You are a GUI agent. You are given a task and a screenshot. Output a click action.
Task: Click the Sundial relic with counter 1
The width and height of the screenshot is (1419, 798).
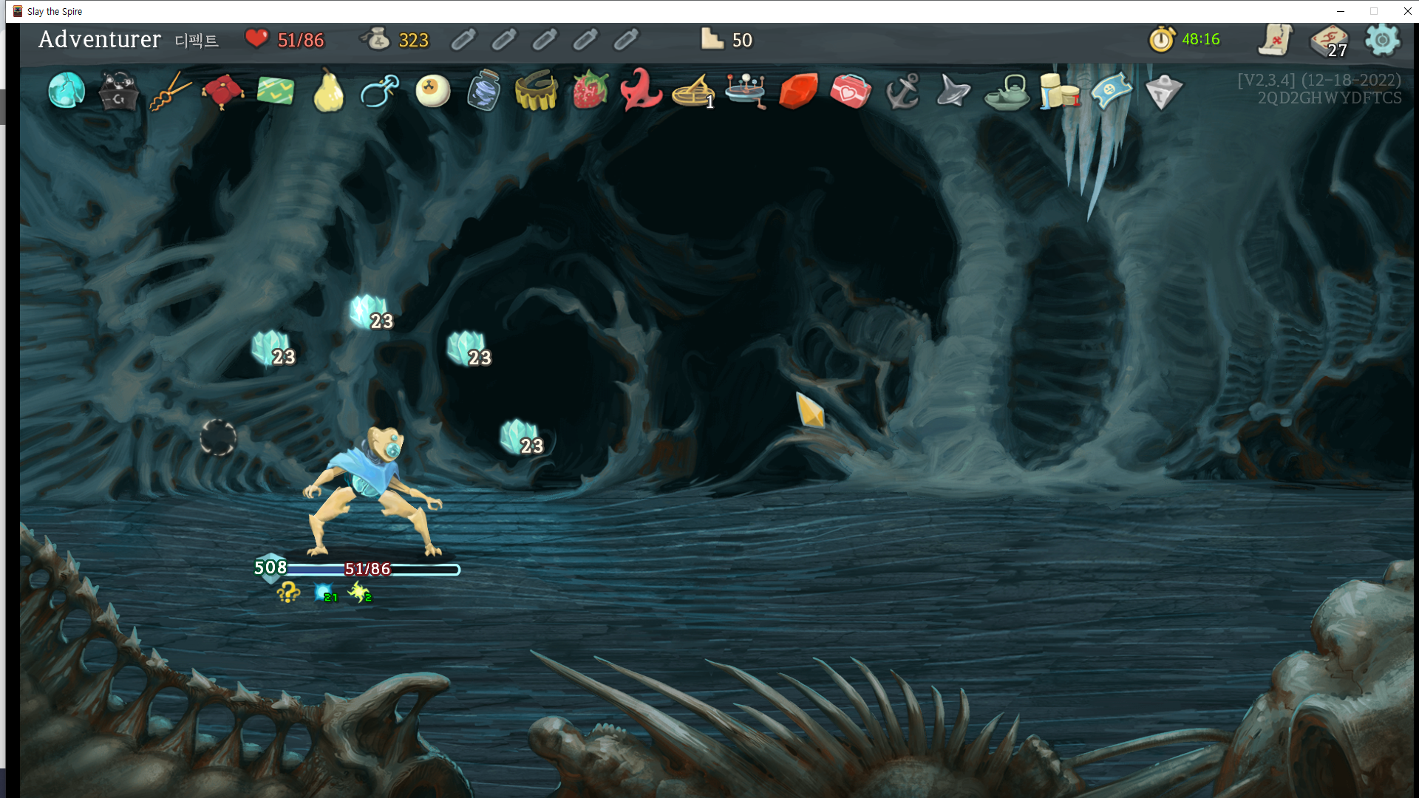tap(693, 92)
